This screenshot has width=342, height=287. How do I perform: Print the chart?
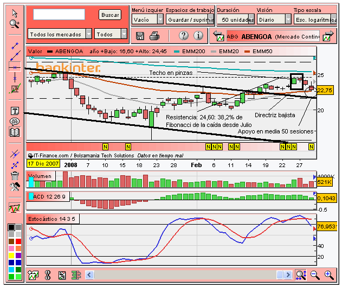(154, 36)
